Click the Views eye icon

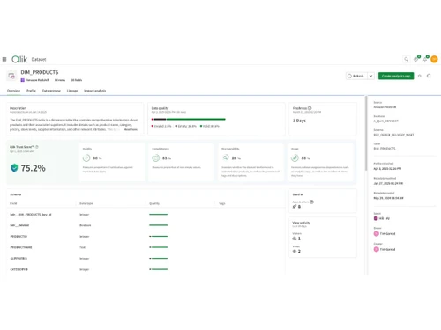(x=295, y=251)
